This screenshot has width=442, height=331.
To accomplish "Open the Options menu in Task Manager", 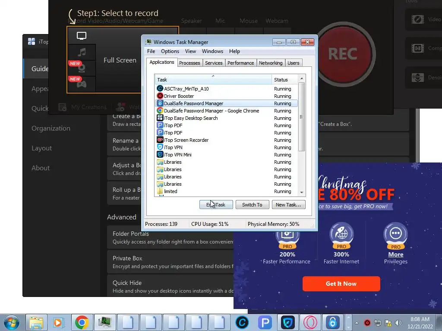I will 170,51.
